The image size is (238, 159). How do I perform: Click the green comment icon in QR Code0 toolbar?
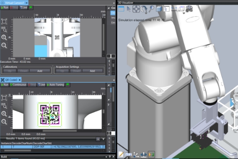(x=68, y=85)
